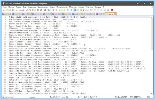Switch to the gpedit_in_Win10_Home.bat tab
155x100 pixels.
coord(83,14)
